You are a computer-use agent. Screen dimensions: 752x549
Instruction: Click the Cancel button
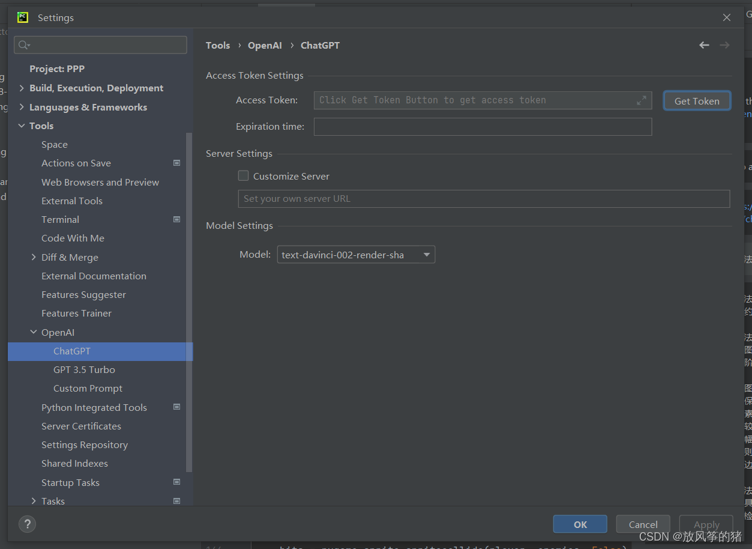tap(643, 524)
